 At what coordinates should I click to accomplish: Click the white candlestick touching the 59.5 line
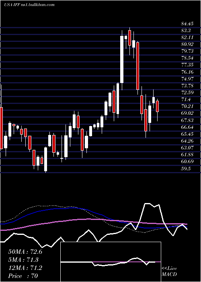coord(45,159)
